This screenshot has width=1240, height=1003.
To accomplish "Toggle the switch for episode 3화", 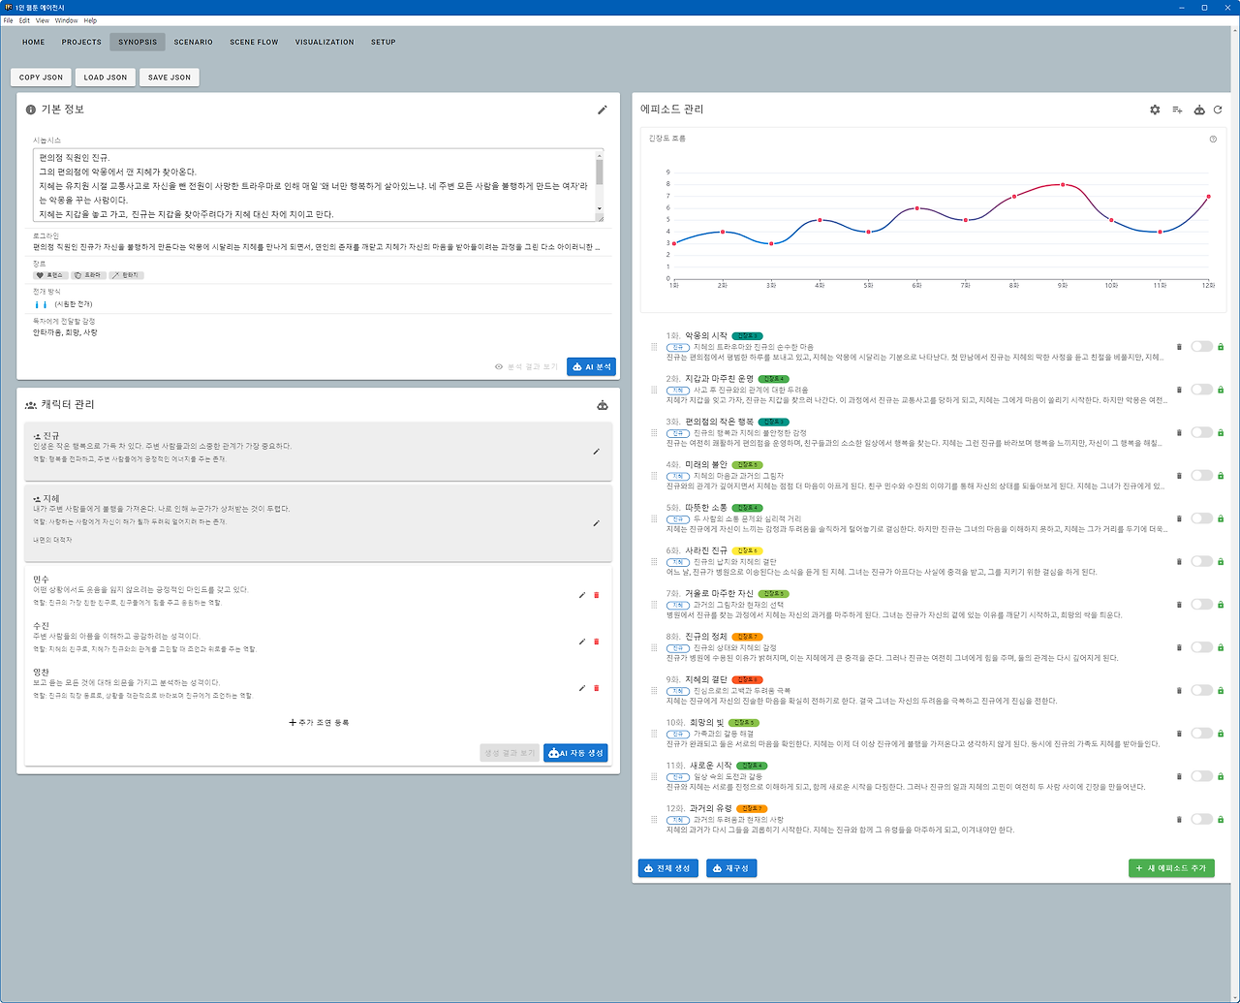I will (1201, 432).
